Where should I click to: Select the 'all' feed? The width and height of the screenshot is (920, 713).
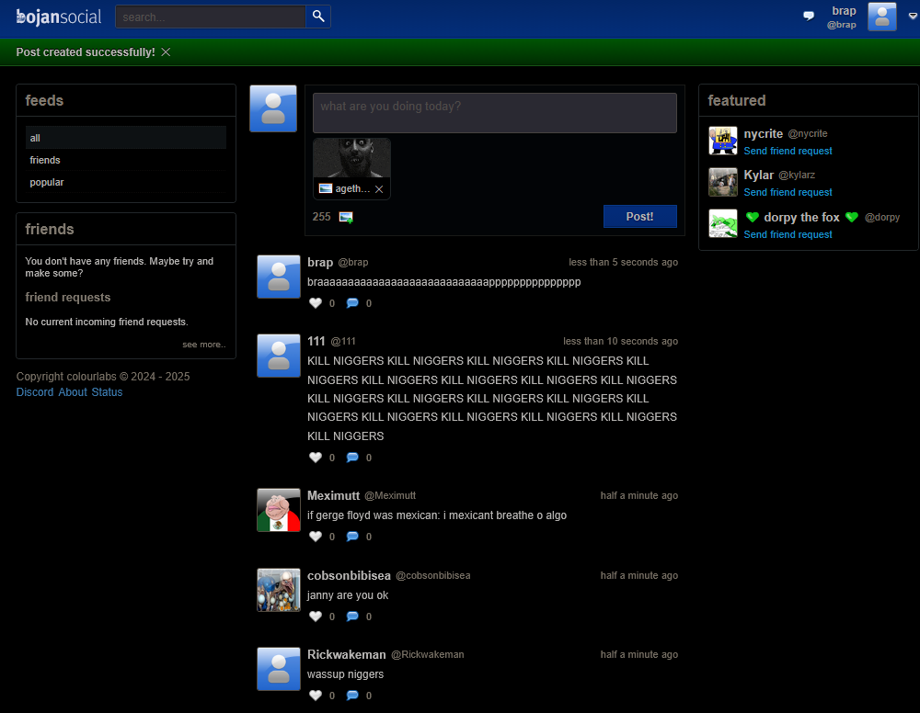click(x=125, y=138)
